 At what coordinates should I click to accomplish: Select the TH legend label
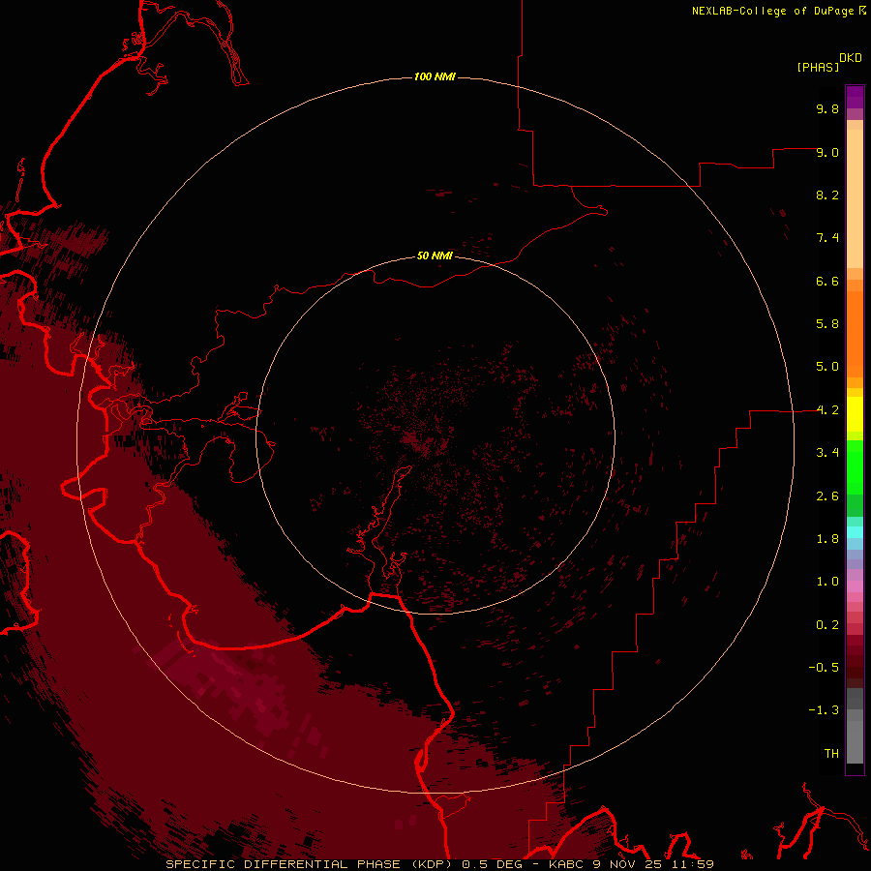click(x=831, y=754)
